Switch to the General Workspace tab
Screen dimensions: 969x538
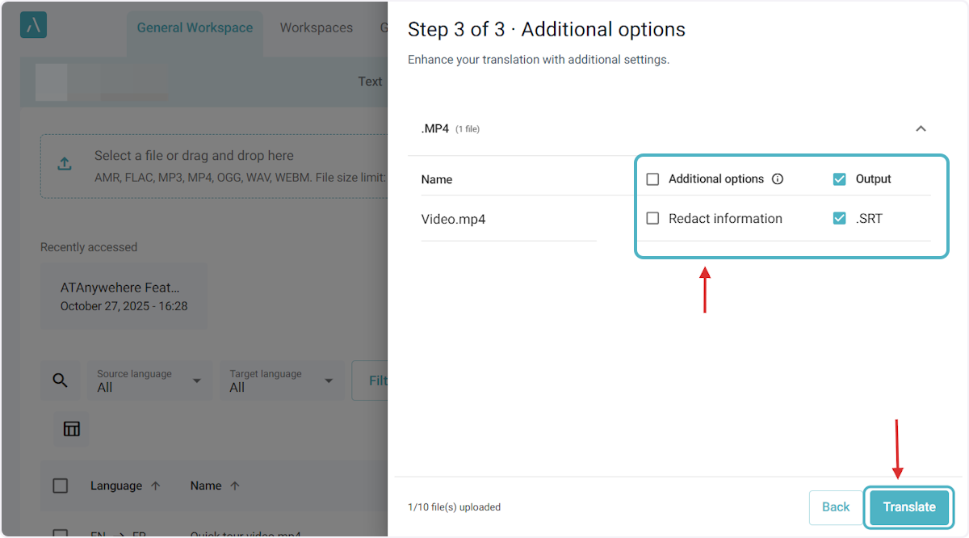click(195, 28)
